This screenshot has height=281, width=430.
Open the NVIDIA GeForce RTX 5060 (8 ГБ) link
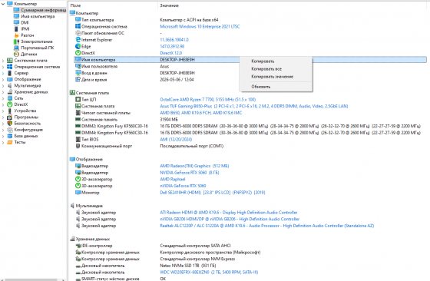[190, 173]
